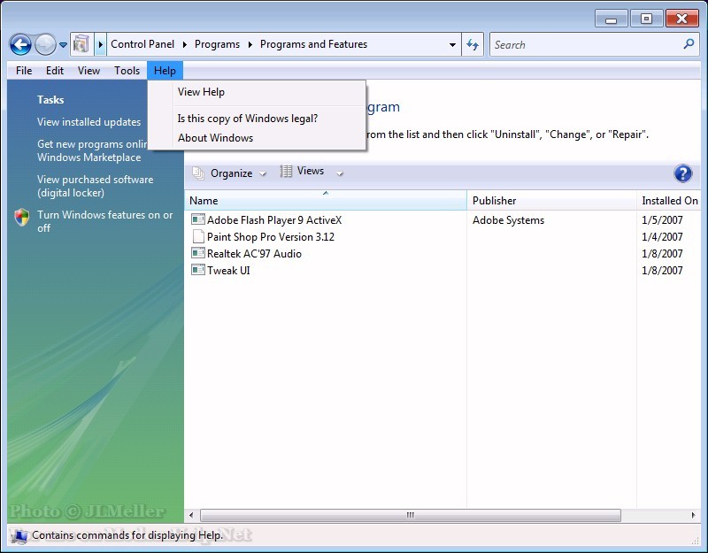Refresh the Programs and Features view
Screen dimensions: 708x553
(x=473, y=44)
